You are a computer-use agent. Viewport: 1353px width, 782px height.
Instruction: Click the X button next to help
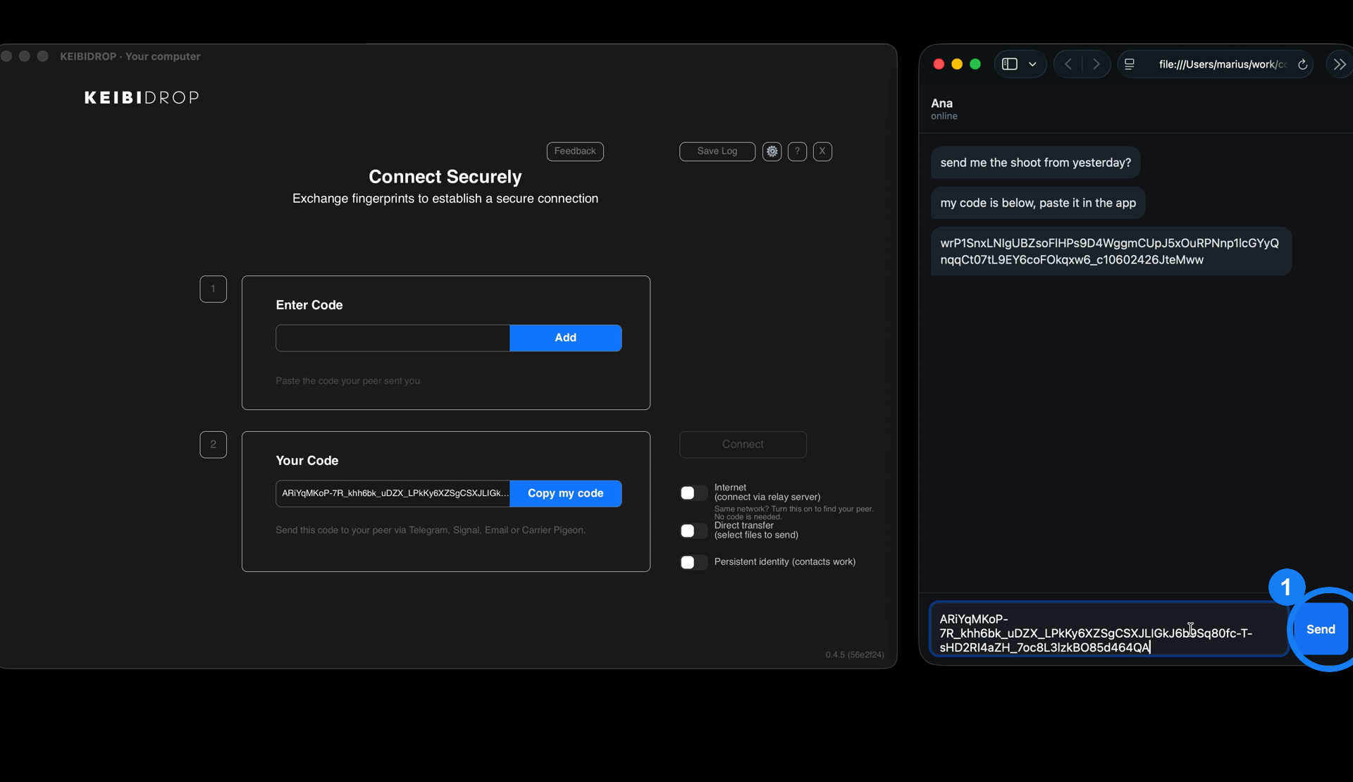[822, 151]
